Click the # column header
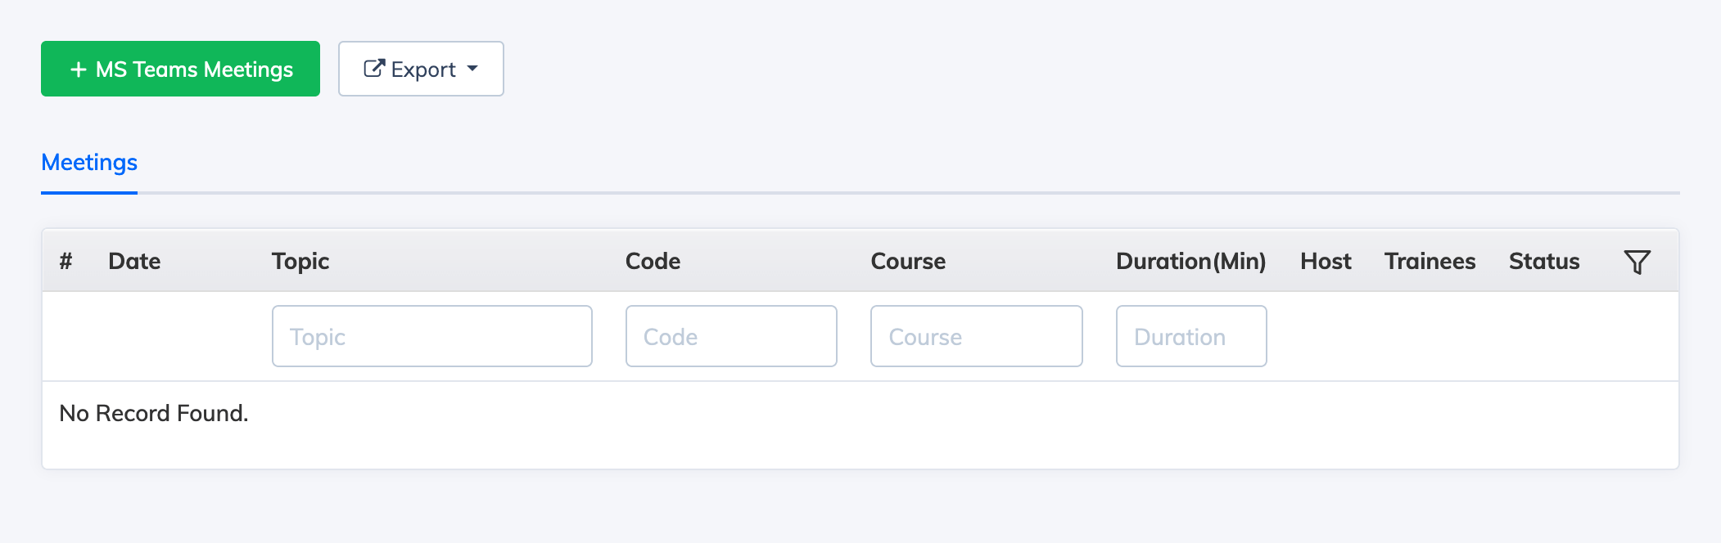1721x543 pixels. pyautogui.click(x=65, y=262)
